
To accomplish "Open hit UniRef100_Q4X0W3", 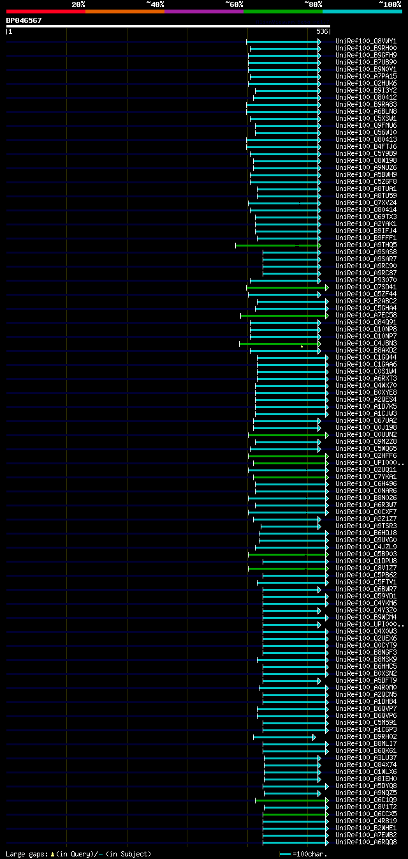I will click(x=366, y=631).
